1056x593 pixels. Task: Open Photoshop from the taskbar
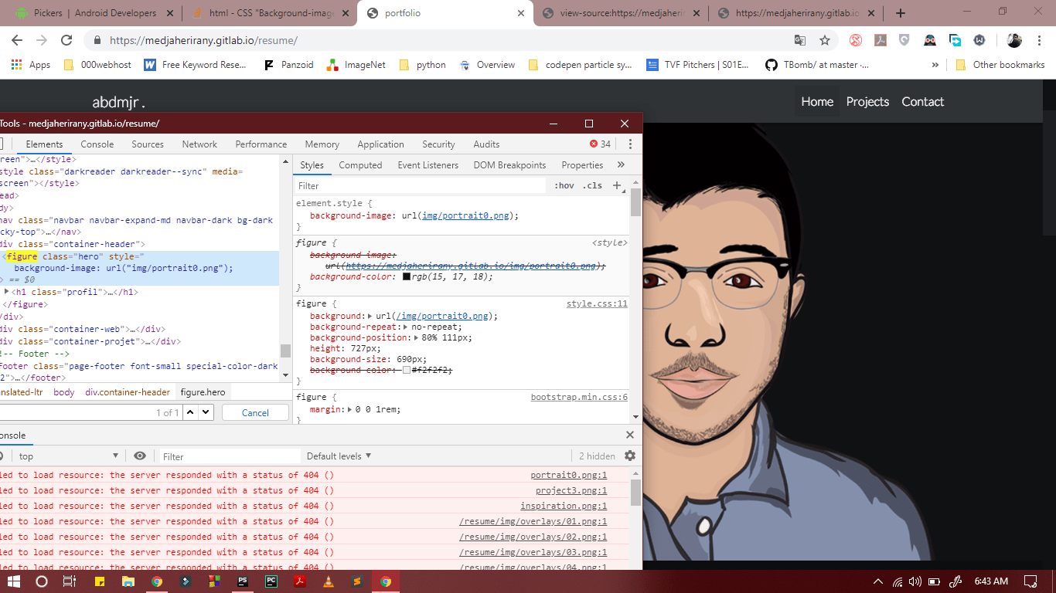click(243, 581)
